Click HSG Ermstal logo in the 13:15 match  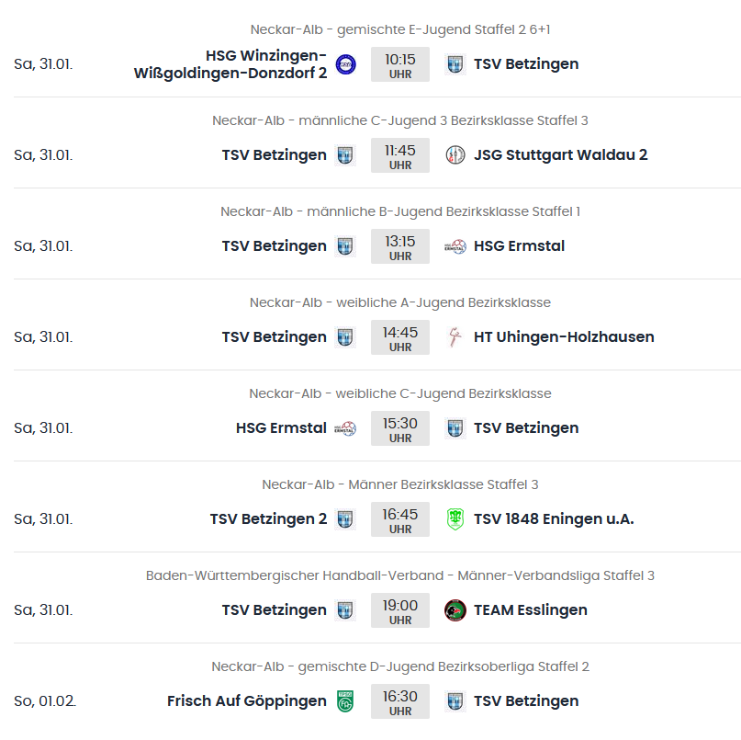click(455, 246)
